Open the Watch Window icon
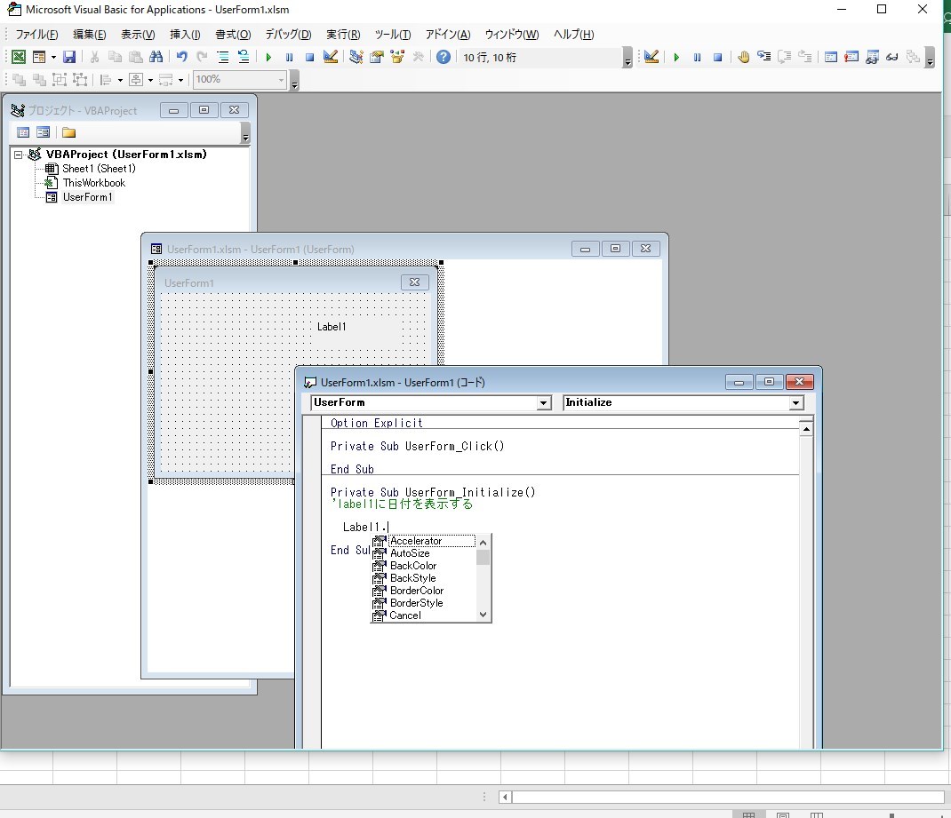The image size is (951, 818). [x=872, y=57]
